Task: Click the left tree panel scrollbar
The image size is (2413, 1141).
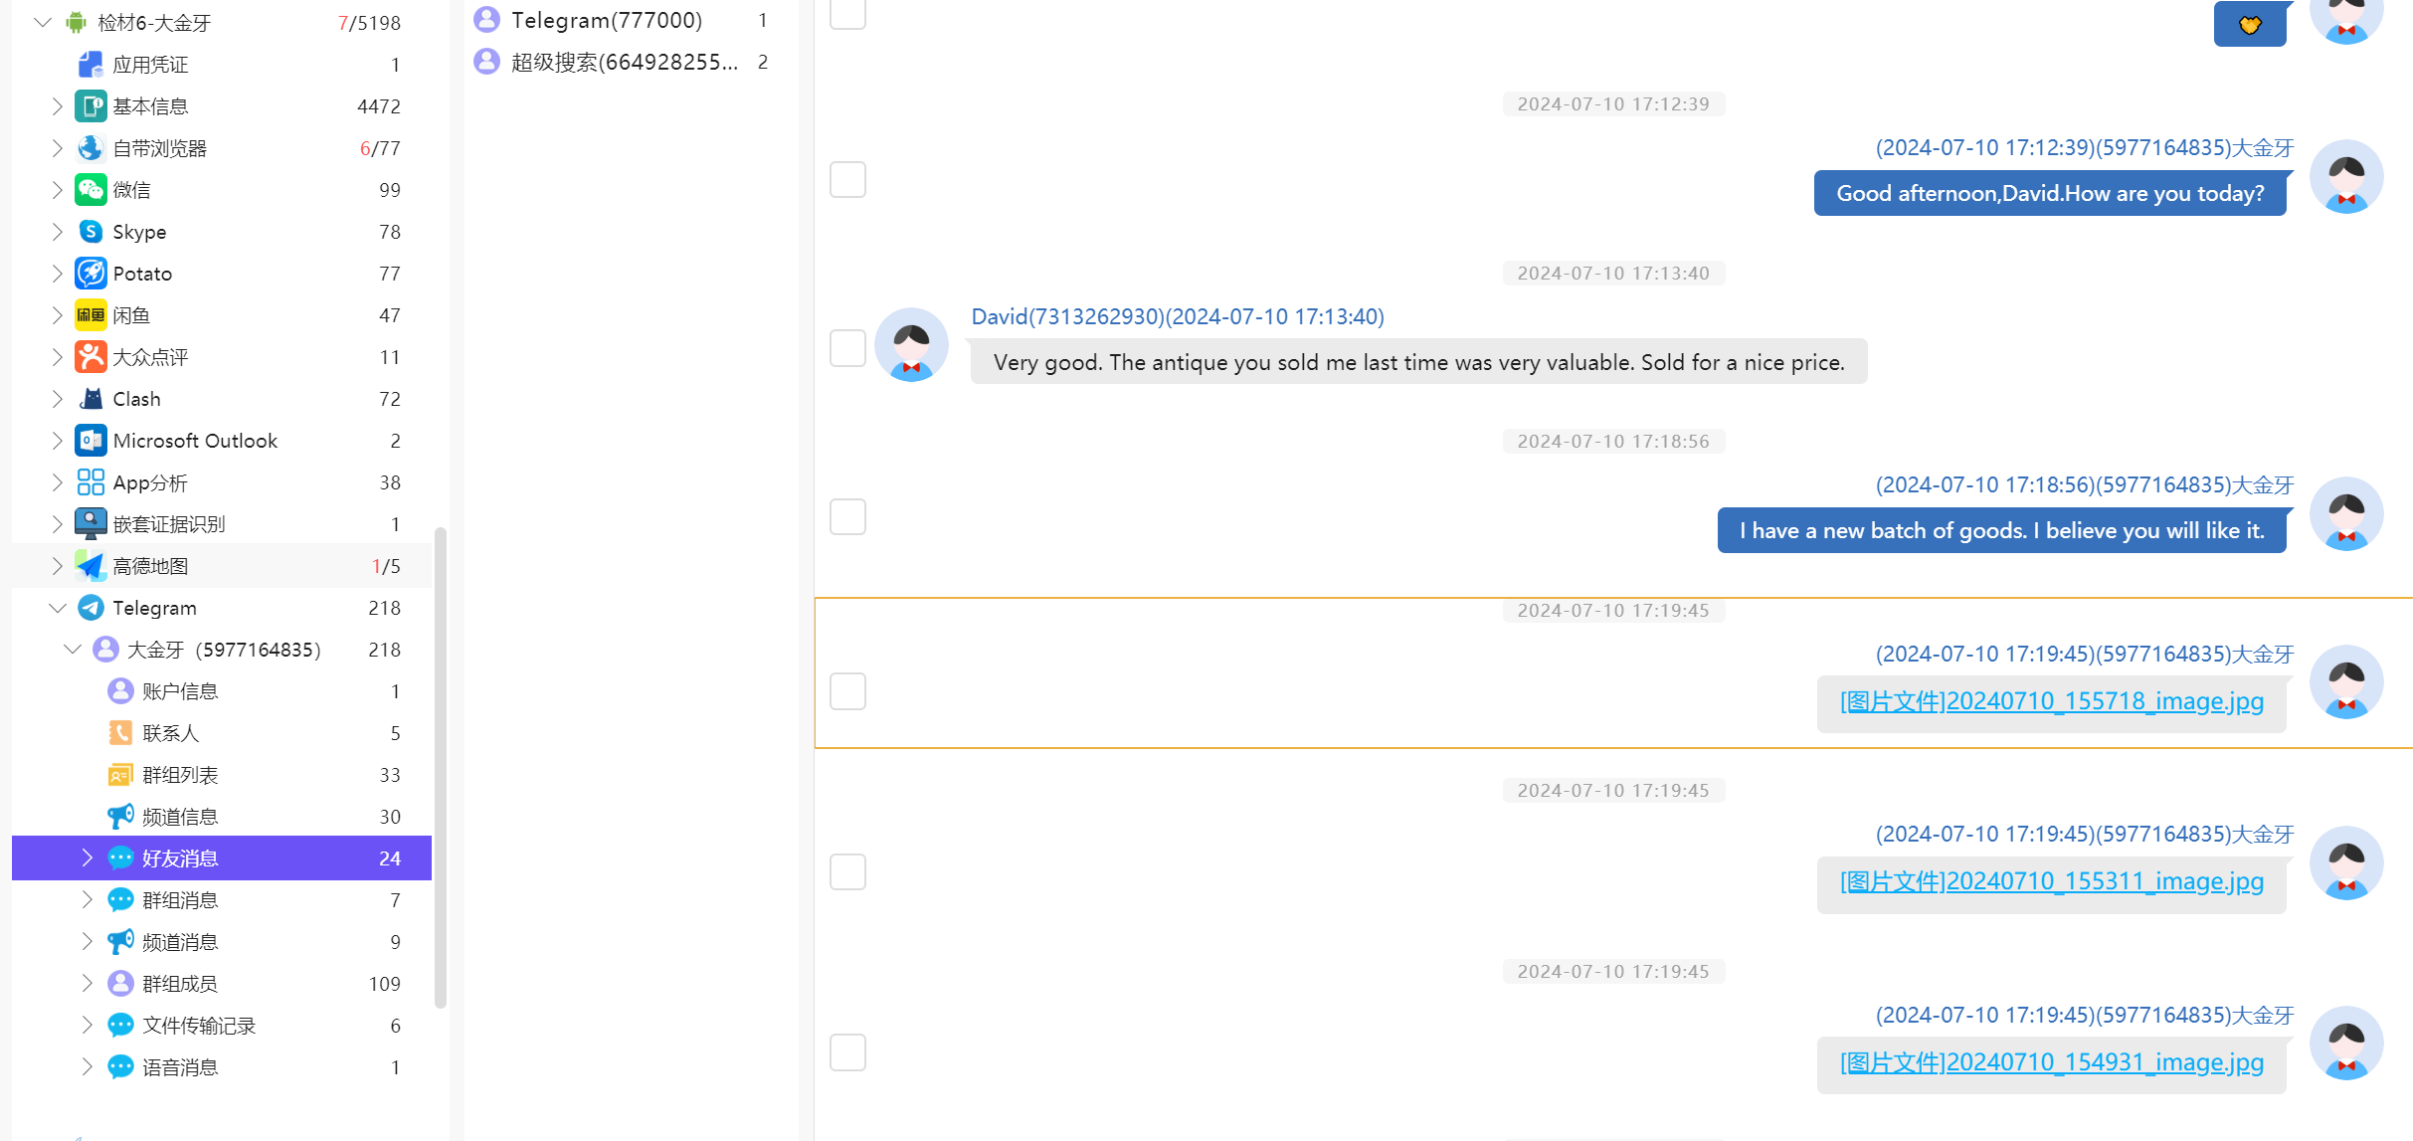Action: (440, 766)
